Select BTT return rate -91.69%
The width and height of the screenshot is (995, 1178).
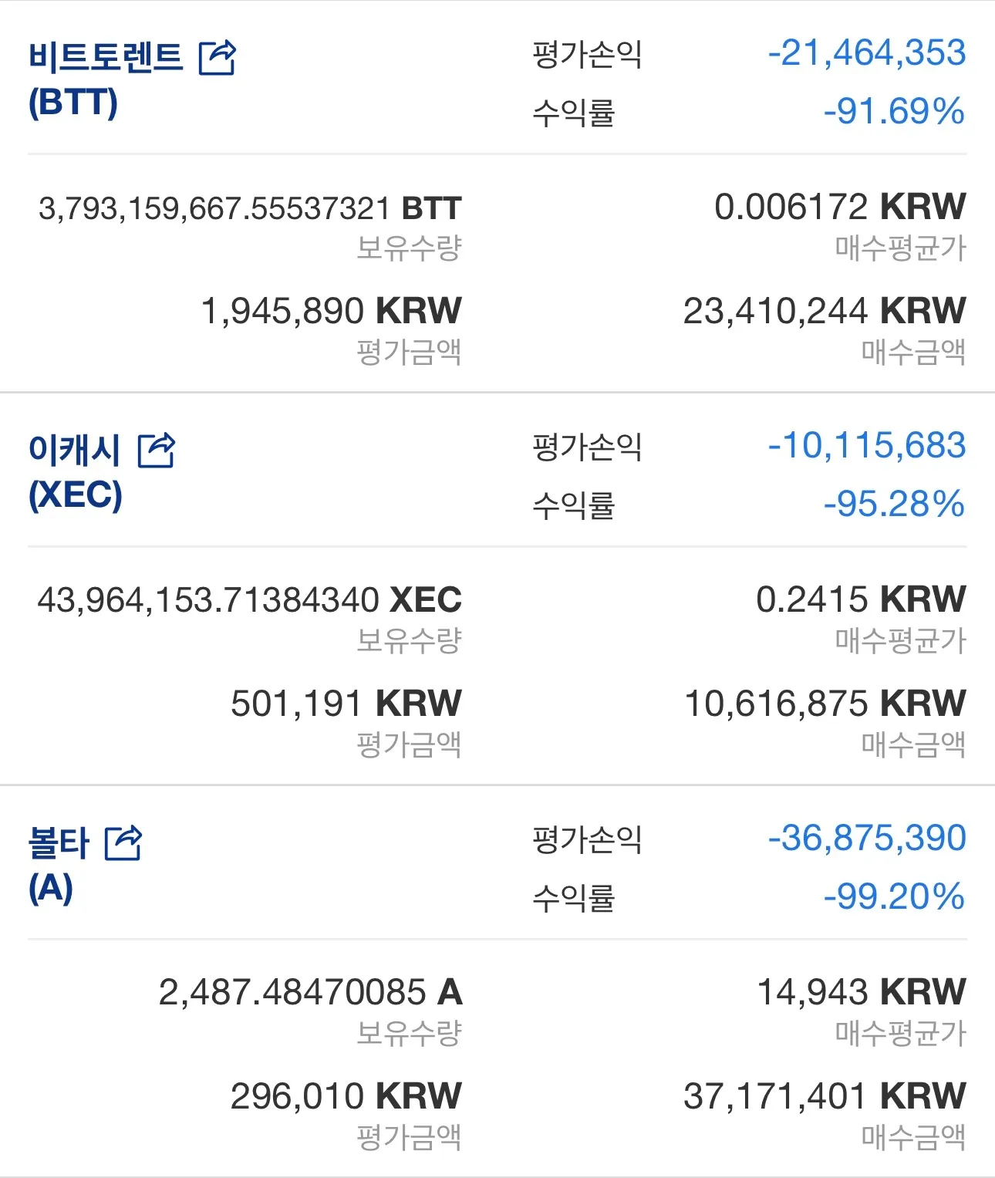(x=893, y=111)
